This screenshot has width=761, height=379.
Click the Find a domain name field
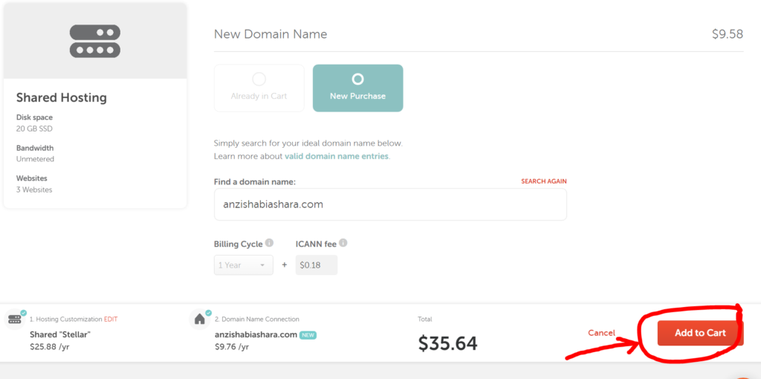(390, 204)
